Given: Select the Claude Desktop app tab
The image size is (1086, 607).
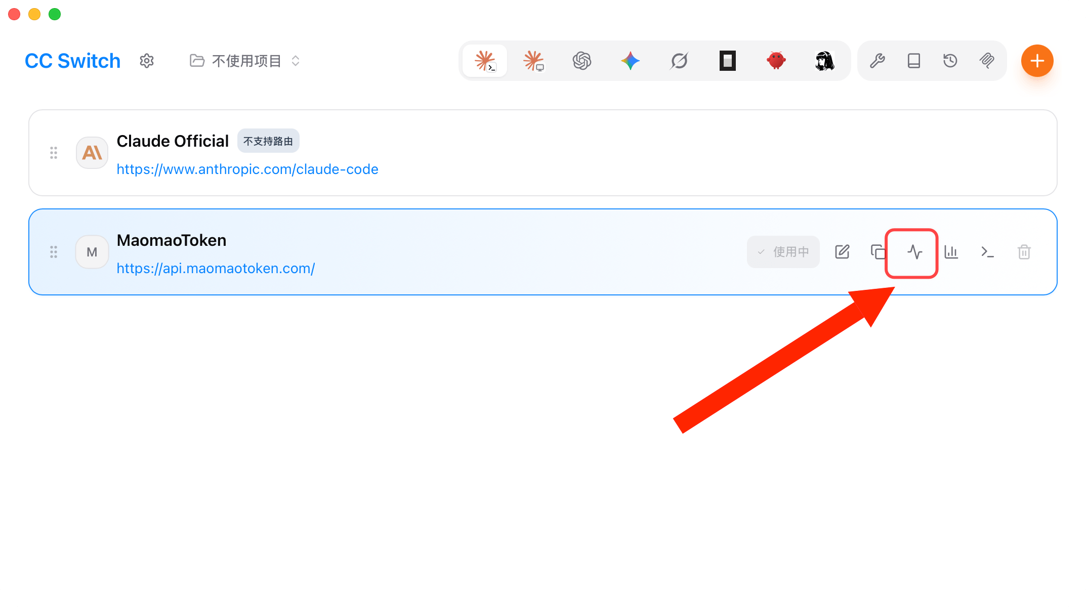Looking at the screenshot, I should click(533, 61).
